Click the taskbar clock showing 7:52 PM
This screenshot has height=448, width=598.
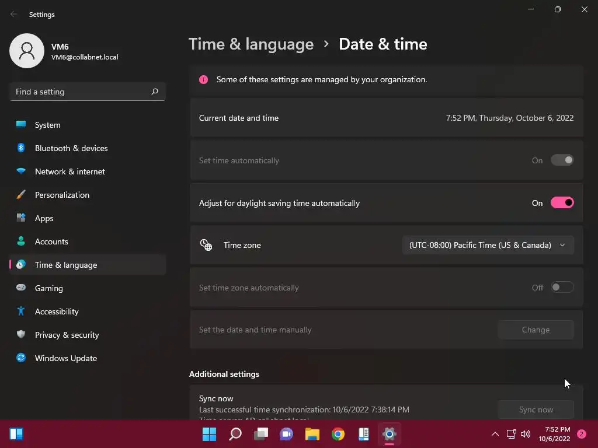click(555, 434)
